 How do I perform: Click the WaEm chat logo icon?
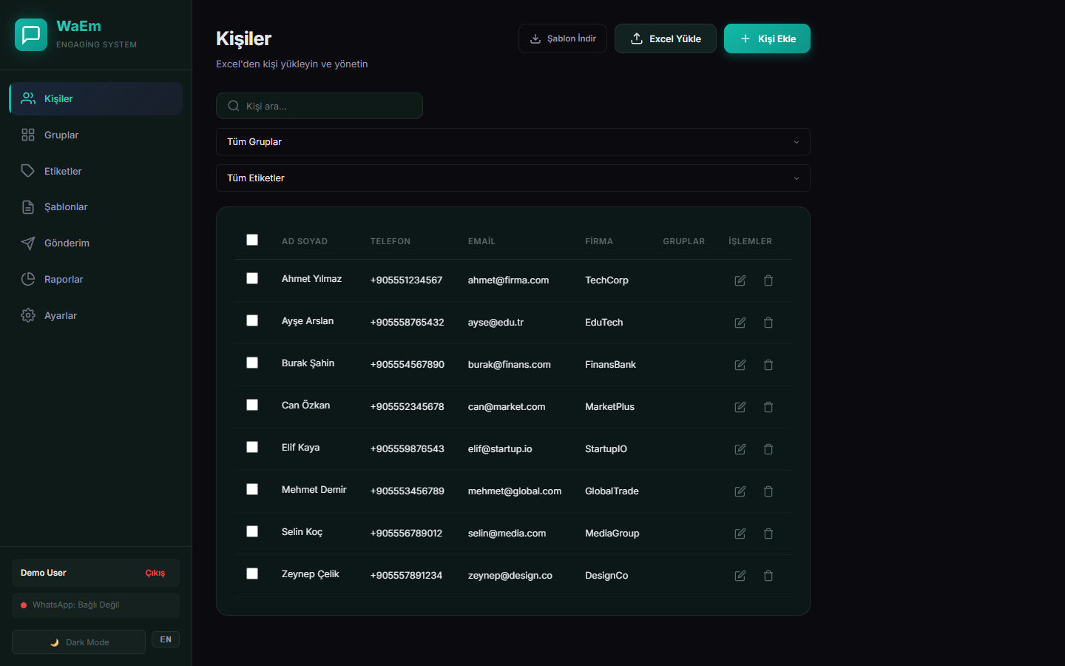tap(31, 35)
